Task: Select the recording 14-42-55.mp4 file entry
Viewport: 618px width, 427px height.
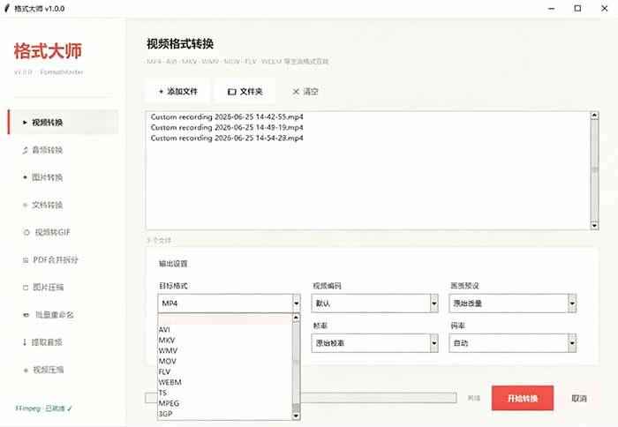Action: pyautogui.click(x=227, y=117)
